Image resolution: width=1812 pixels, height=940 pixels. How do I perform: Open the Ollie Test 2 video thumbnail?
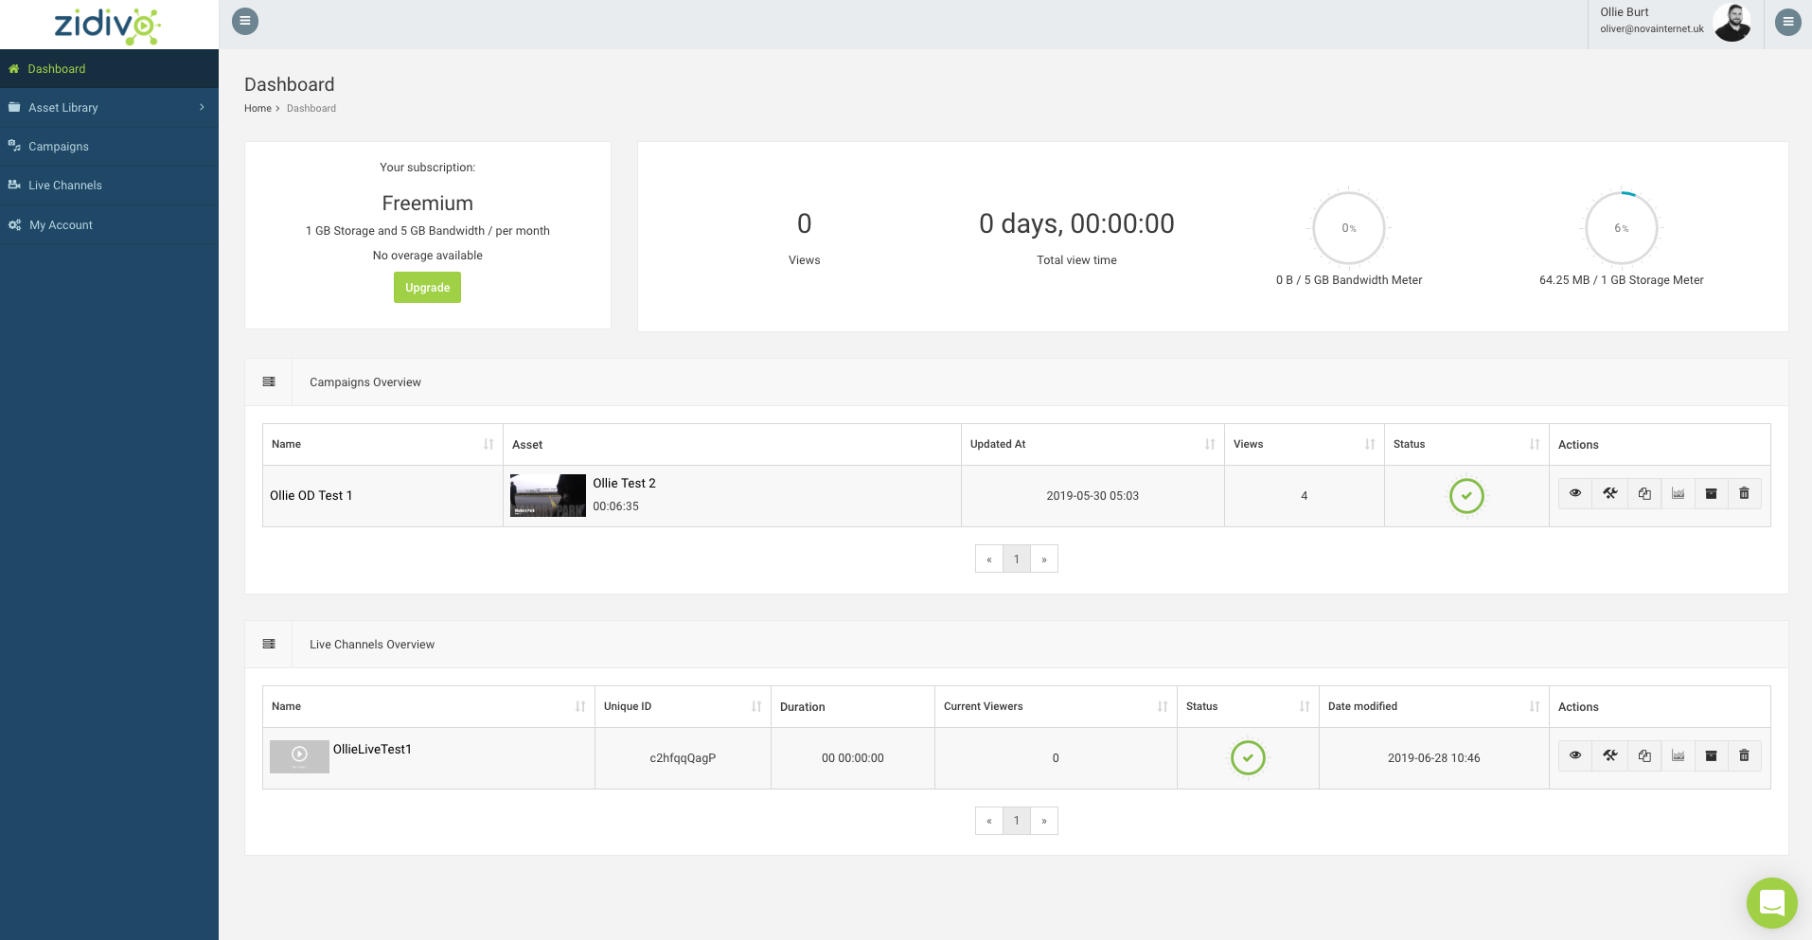pyautogui.click(x=548, y=495)
